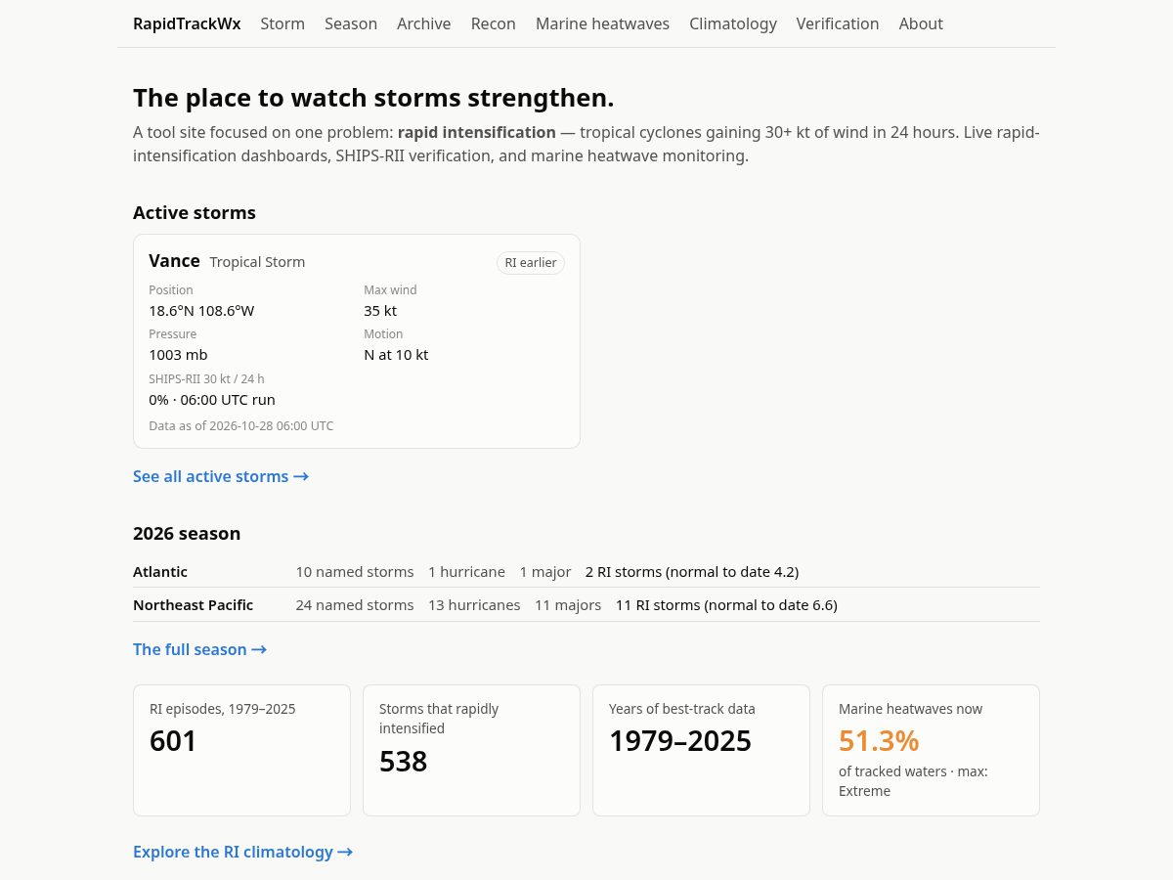Click '1 hurricane' in Atlantic row
This screenshot has width=1173, height=880.
[466, 572]
